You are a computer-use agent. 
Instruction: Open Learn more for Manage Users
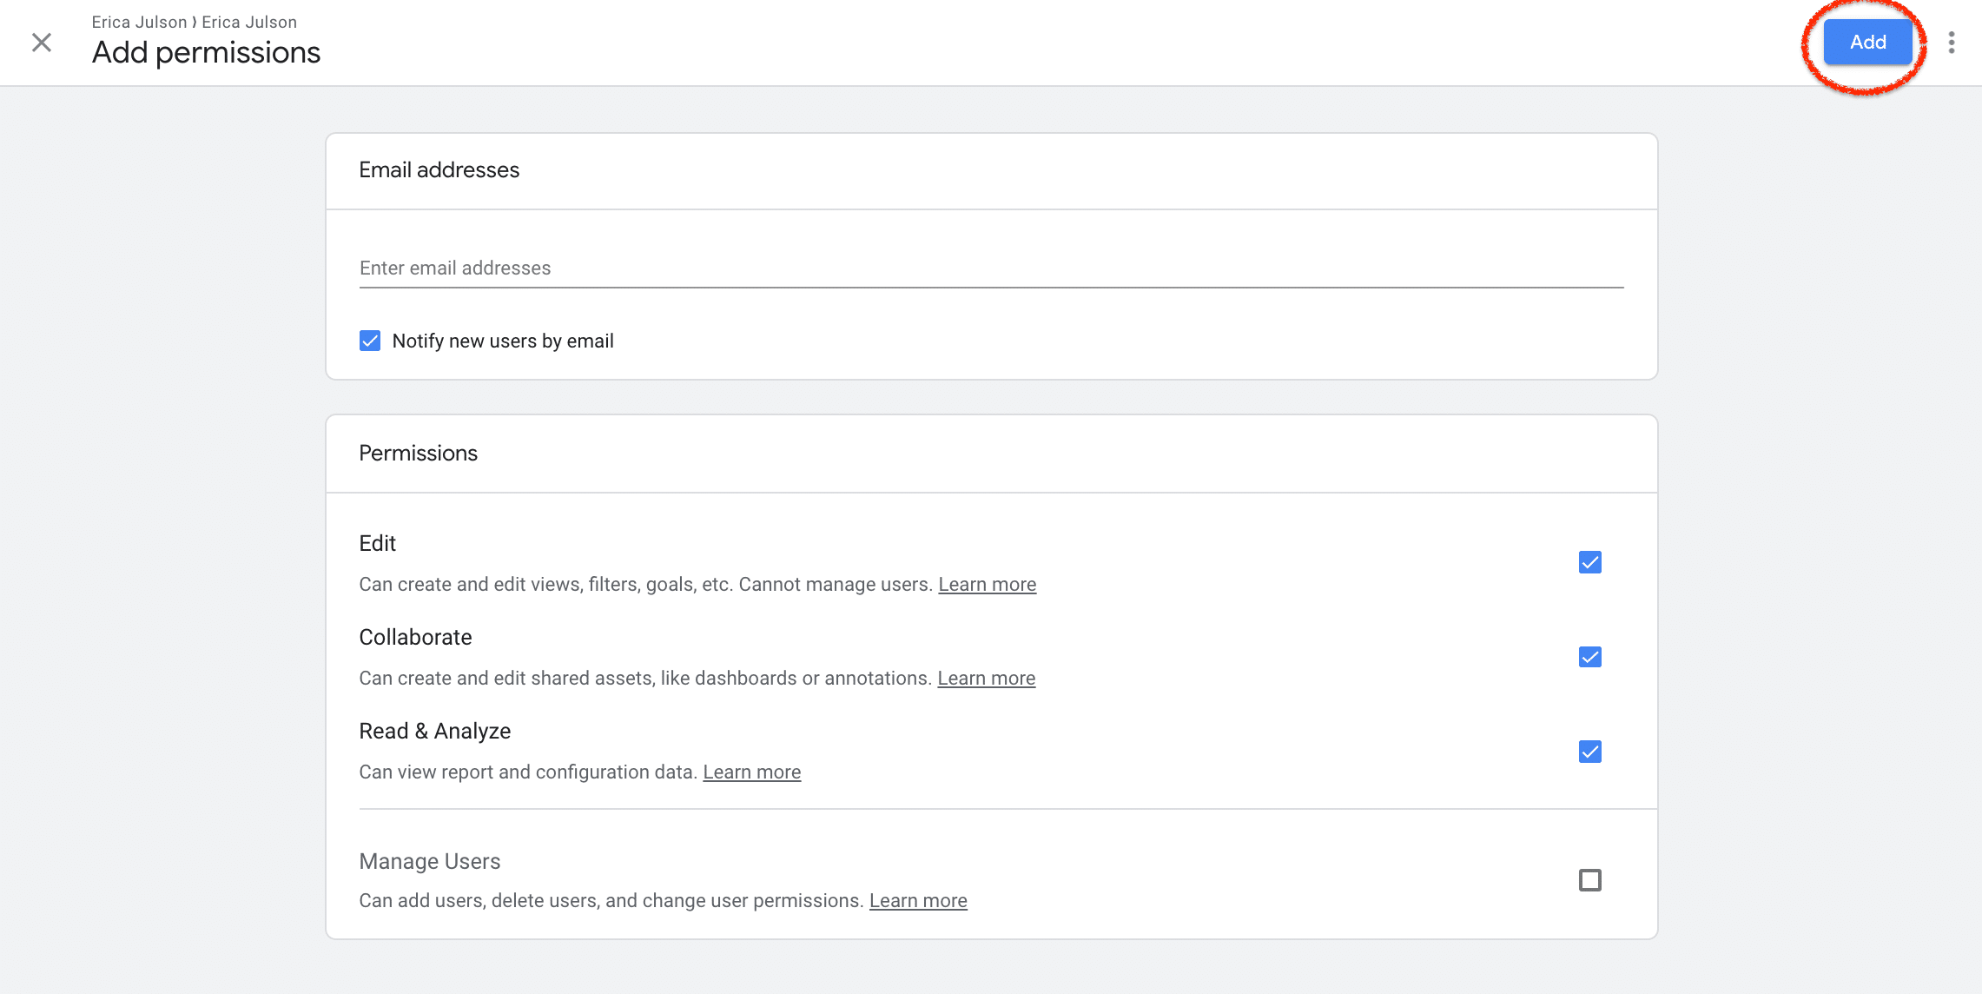click(x=917, y=900)
